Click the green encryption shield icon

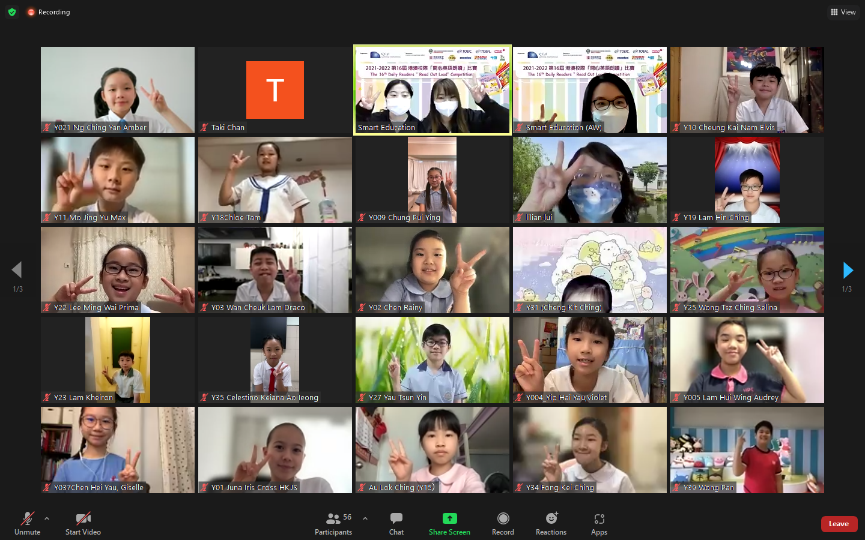[x=12, y=12]
